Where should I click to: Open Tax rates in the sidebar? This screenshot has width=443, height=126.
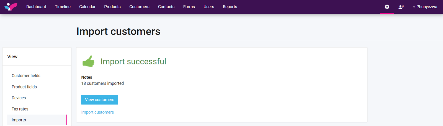[x=20, y=109]
